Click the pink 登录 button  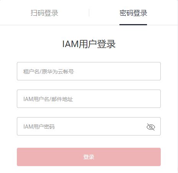(x=89, y=157)
